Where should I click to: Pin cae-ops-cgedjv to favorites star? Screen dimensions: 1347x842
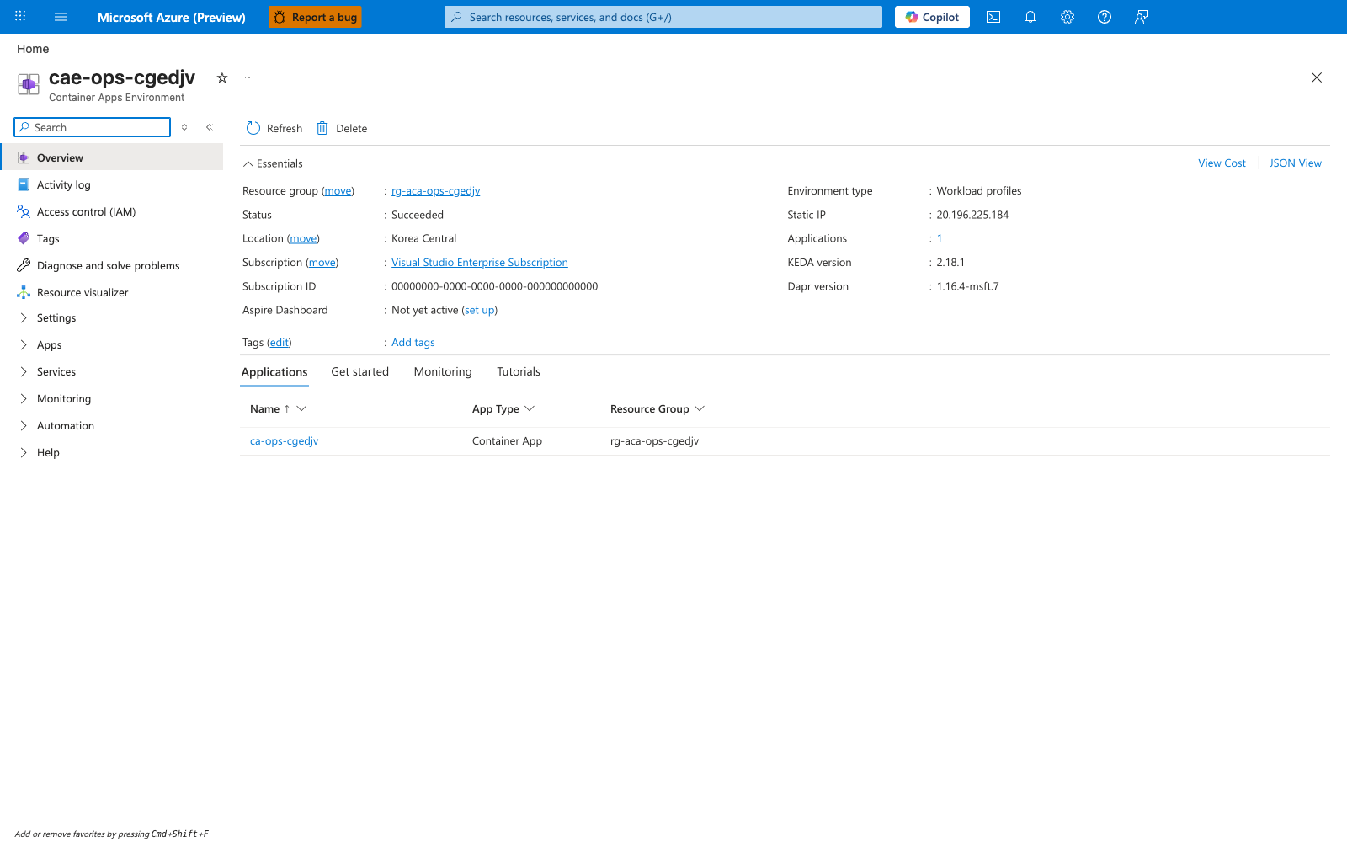[222, 77]
